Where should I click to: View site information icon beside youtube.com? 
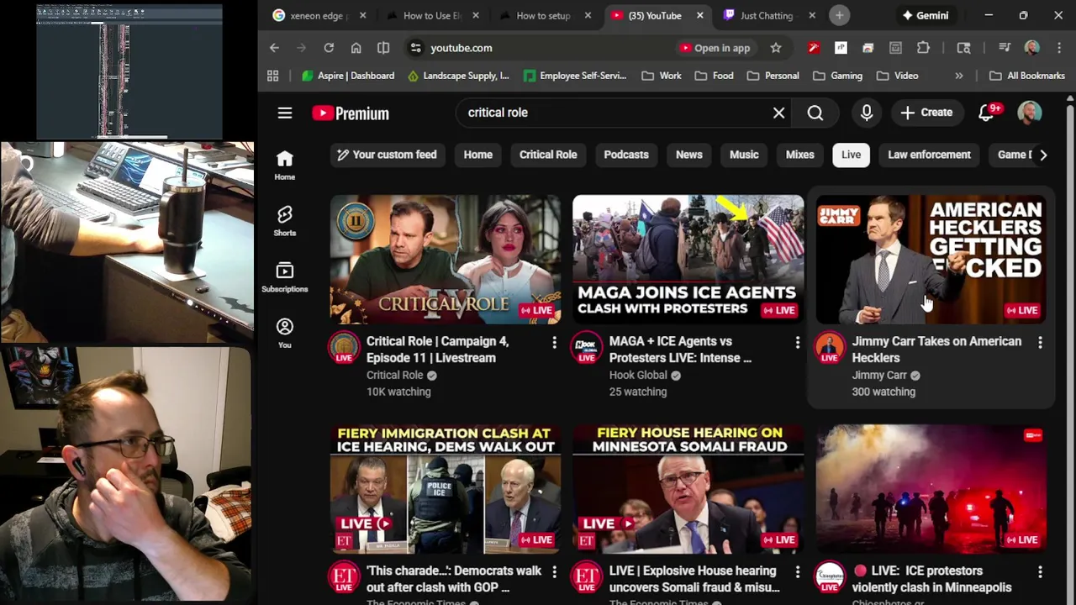pos(415,48)
